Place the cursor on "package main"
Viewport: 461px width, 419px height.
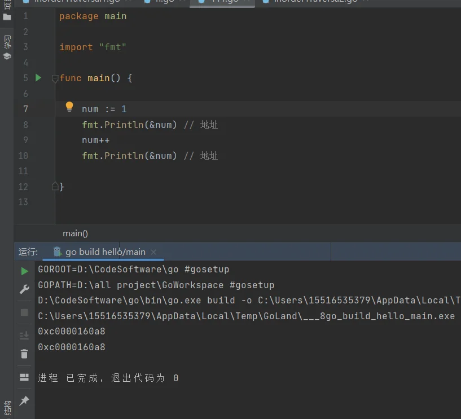click(x=93, y=16)
